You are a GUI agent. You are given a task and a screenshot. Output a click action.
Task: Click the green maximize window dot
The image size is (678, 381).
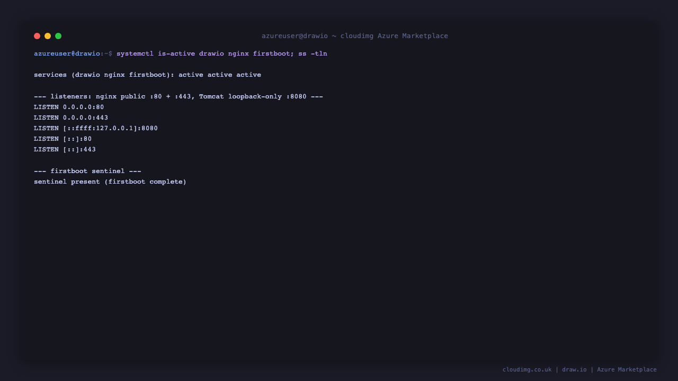[58, 36]
